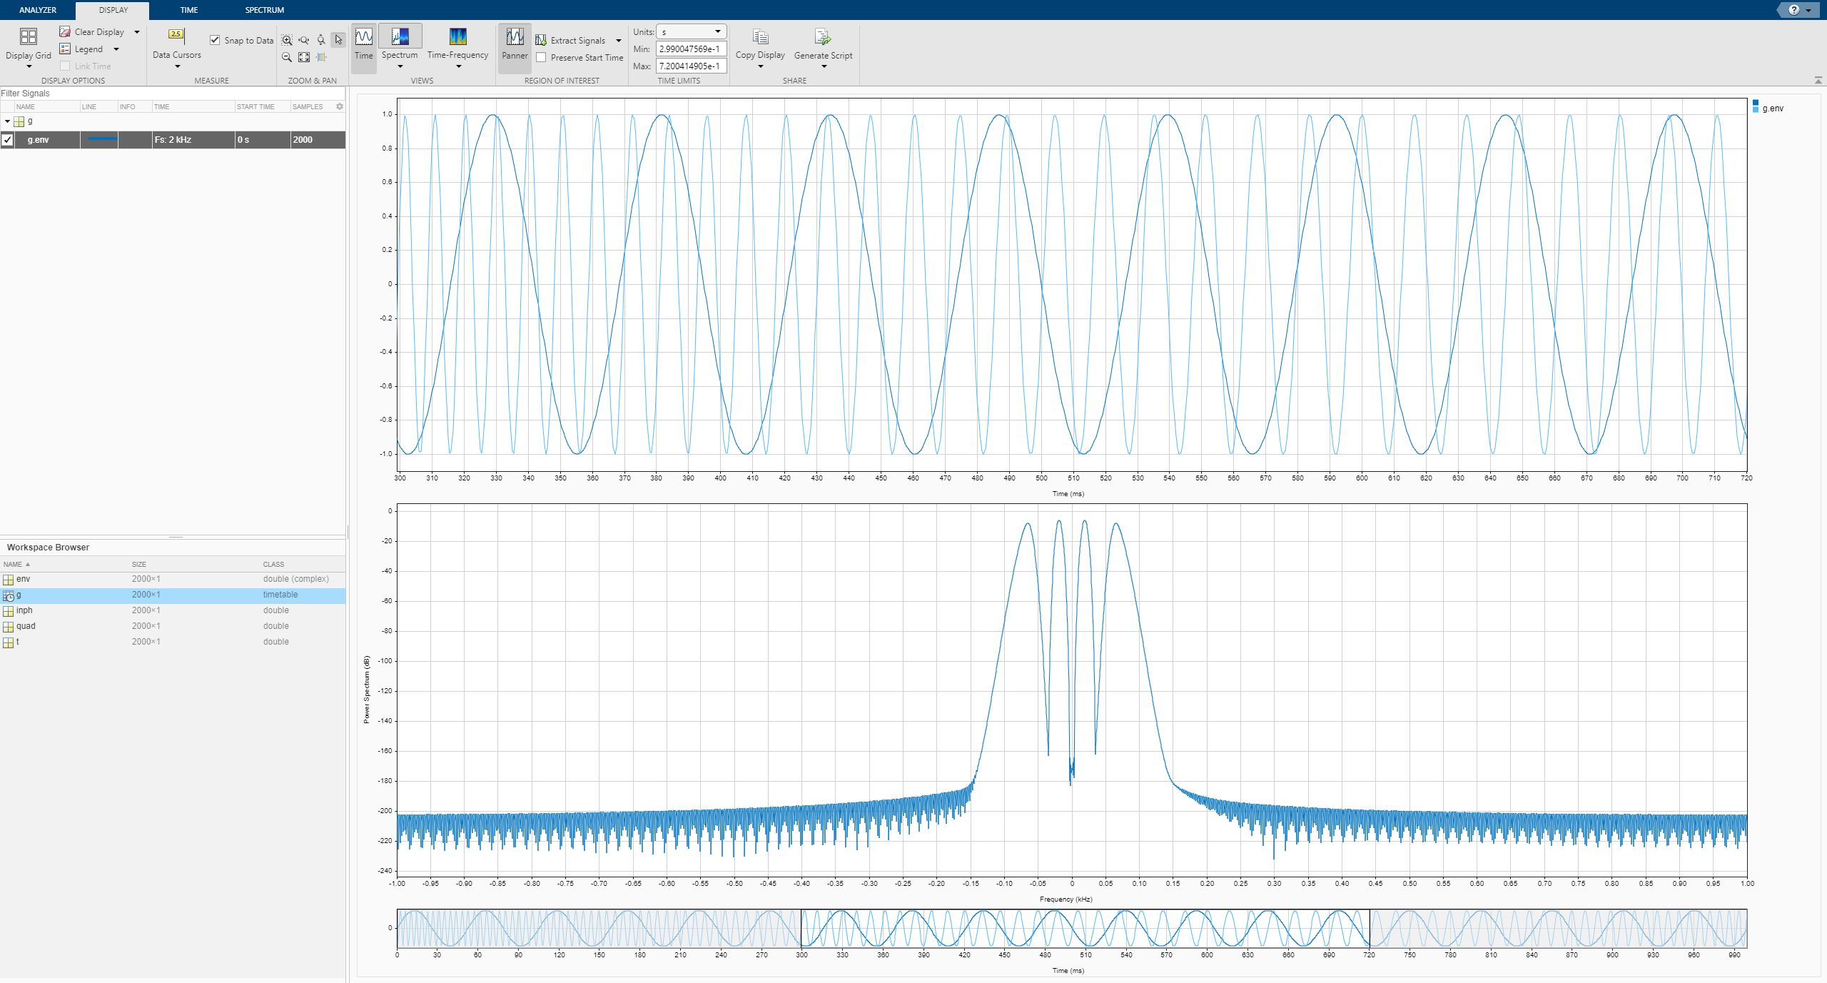This screenshot has height=983, width=1827.
Task: Switch to the ANALYZER tab
Action: (x=38, y=10)
